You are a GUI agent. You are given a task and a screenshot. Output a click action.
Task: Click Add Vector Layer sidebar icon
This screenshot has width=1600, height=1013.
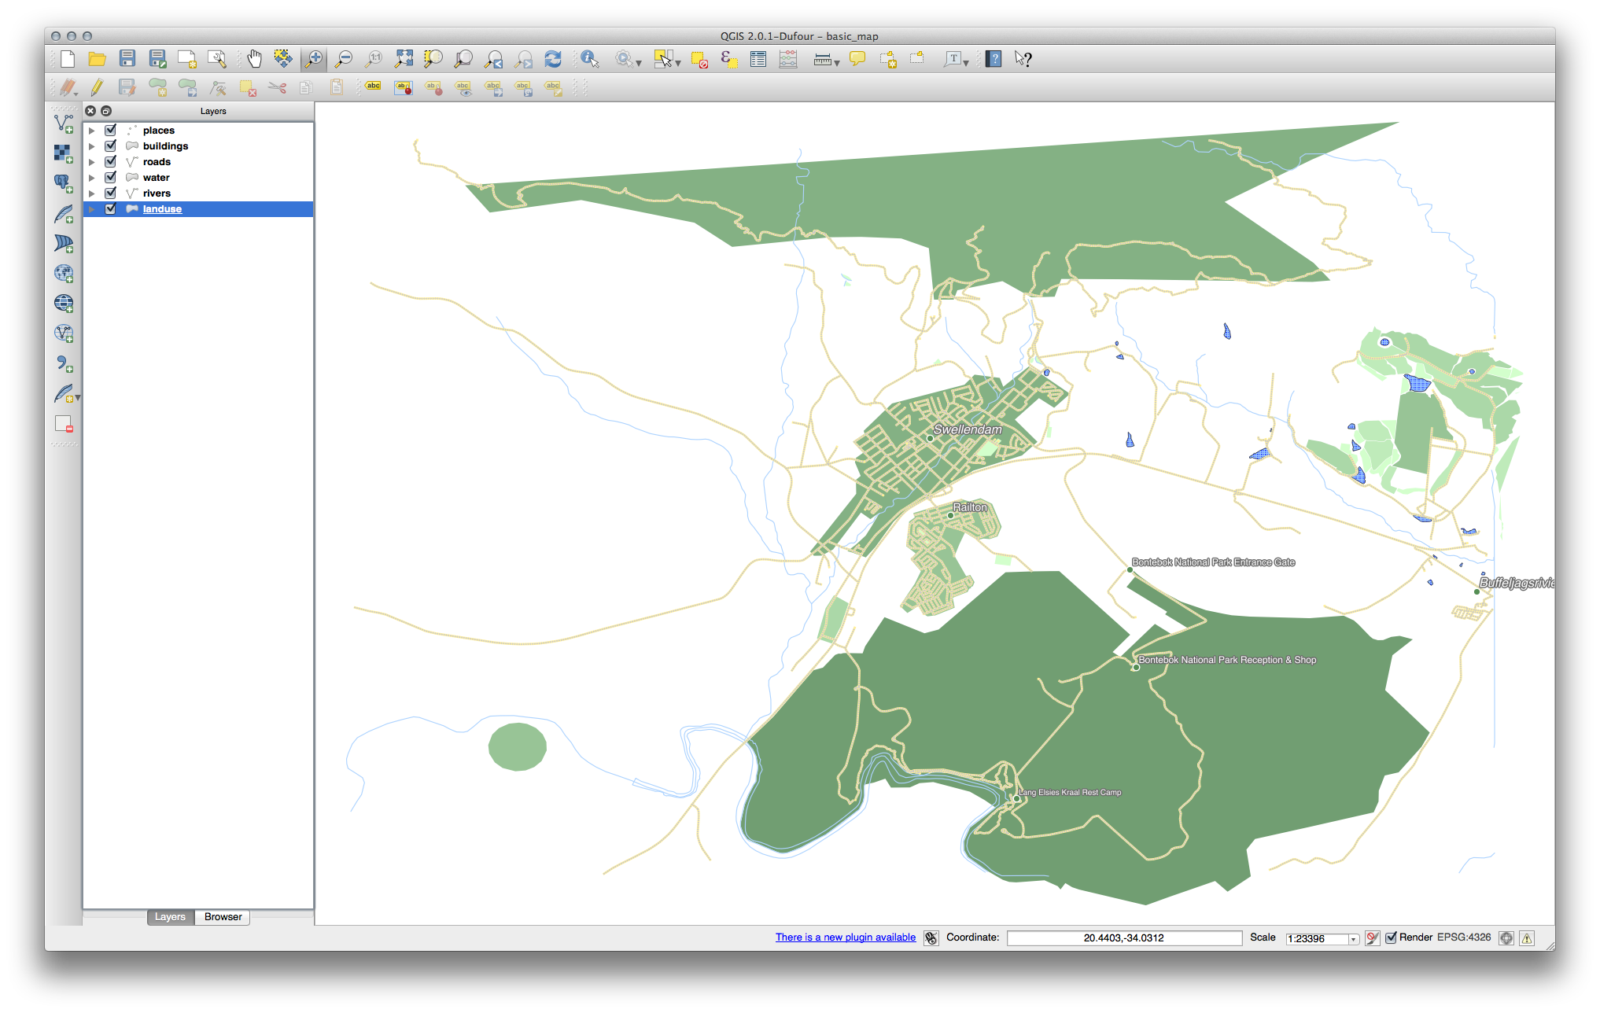coord(64,123)
